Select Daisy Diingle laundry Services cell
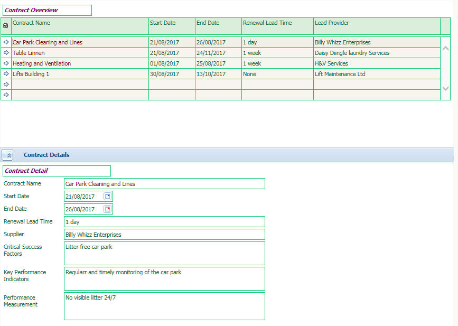Image resolution: width=458 pixels, height=326 pixels. 352,53
